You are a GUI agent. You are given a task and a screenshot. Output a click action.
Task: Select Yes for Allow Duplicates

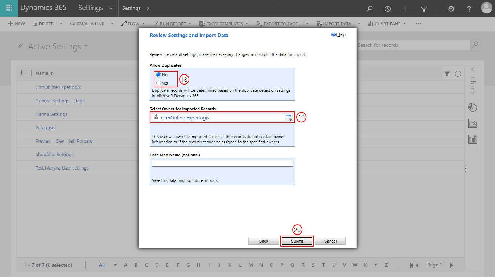coord(159,83)
